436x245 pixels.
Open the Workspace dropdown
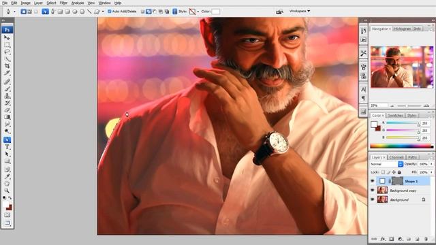pos(300,11)
